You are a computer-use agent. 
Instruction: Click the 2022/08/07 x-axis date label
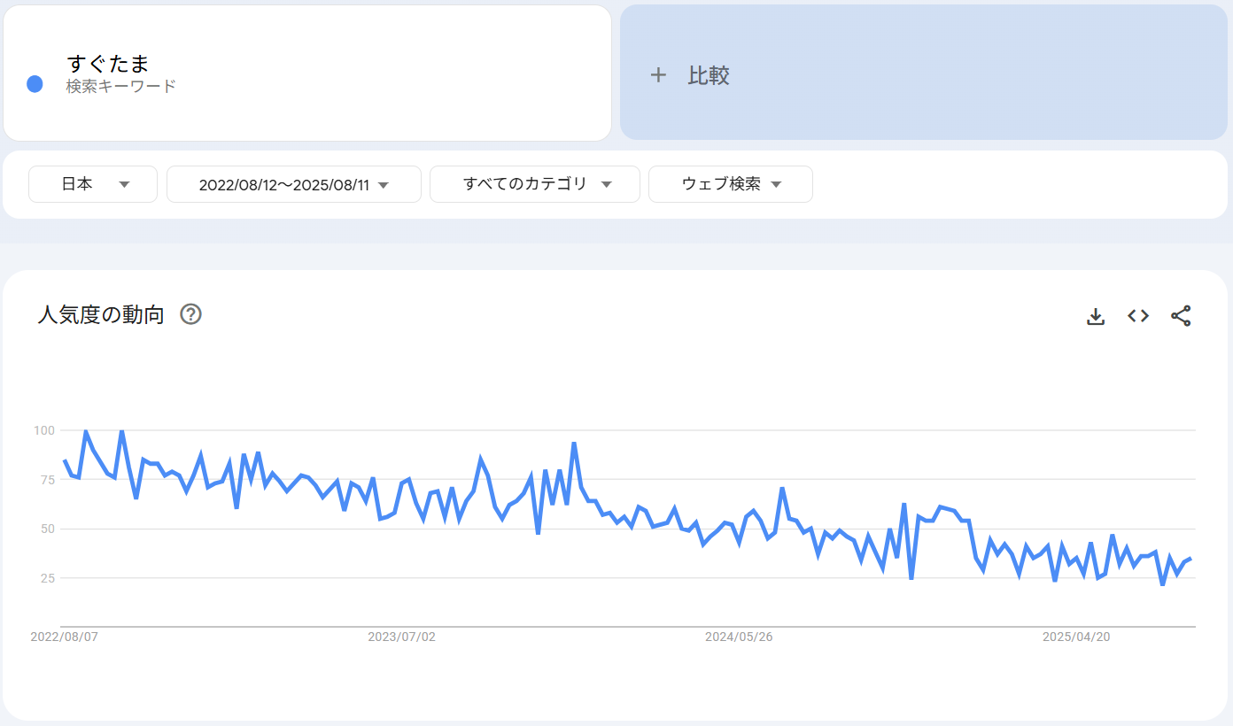tap(64, 637)
